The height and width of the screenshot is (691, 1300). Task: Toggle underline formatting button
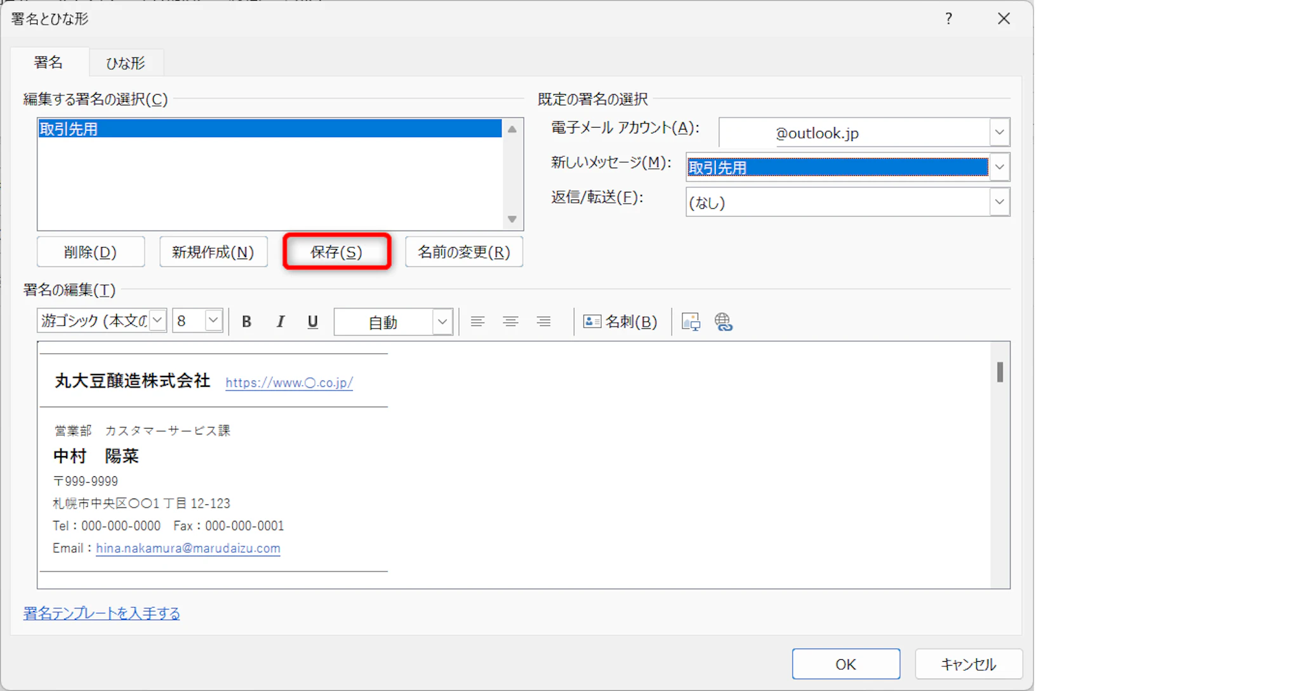pyautogui.click(x=312, y=322)
